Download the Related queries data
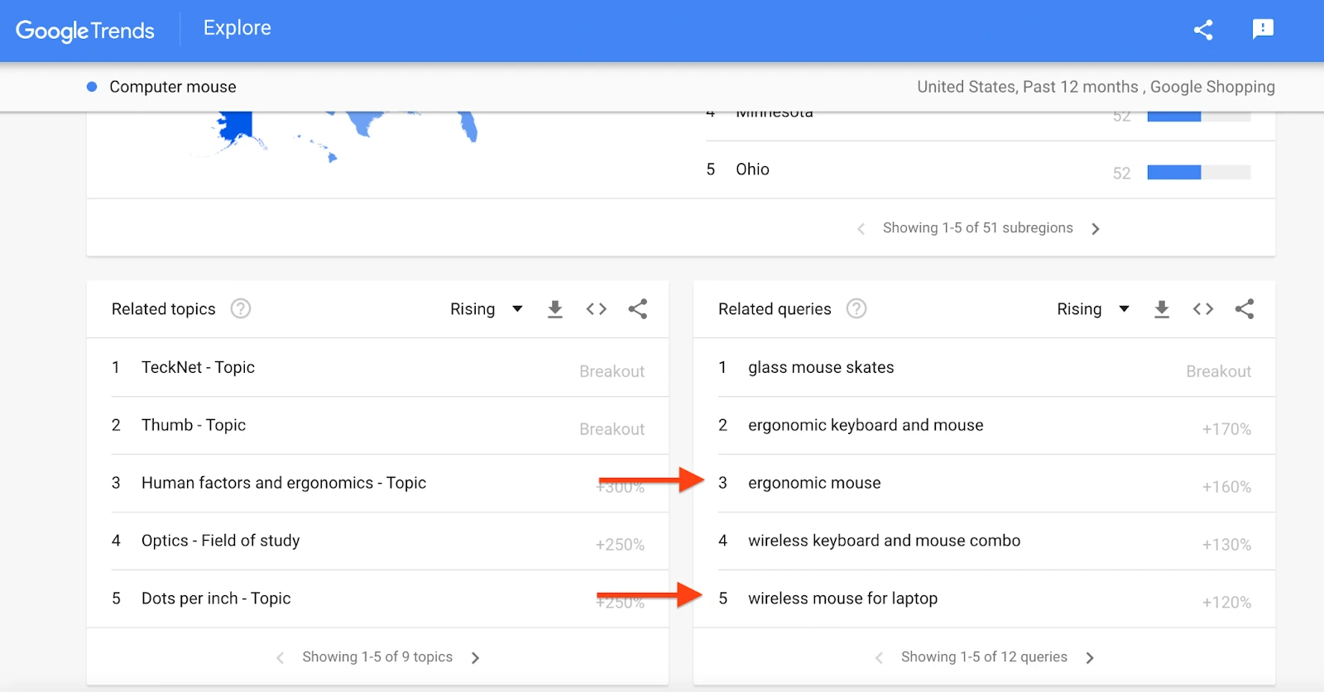1324x692 pixels. coord(1162,309)
